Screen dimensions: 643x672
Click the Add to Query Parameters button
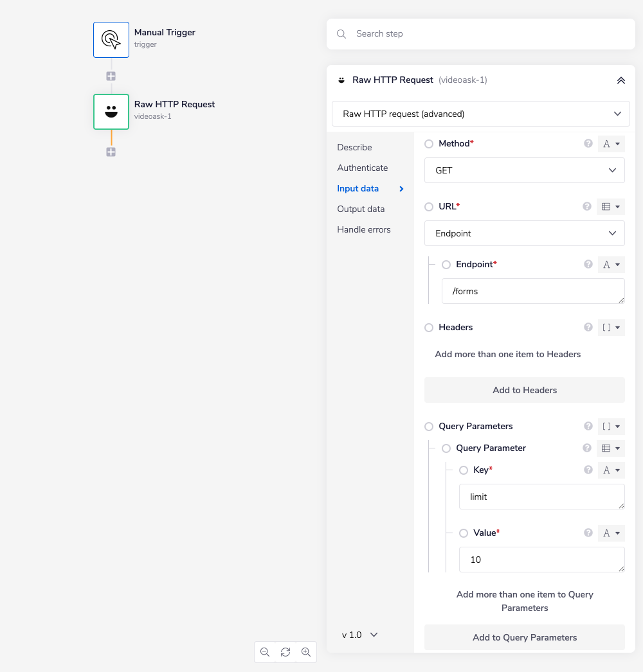[x=524, y=637]
